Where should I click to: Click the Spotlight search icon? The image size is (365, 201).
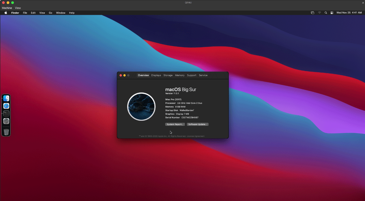click(x=326, y=13)
